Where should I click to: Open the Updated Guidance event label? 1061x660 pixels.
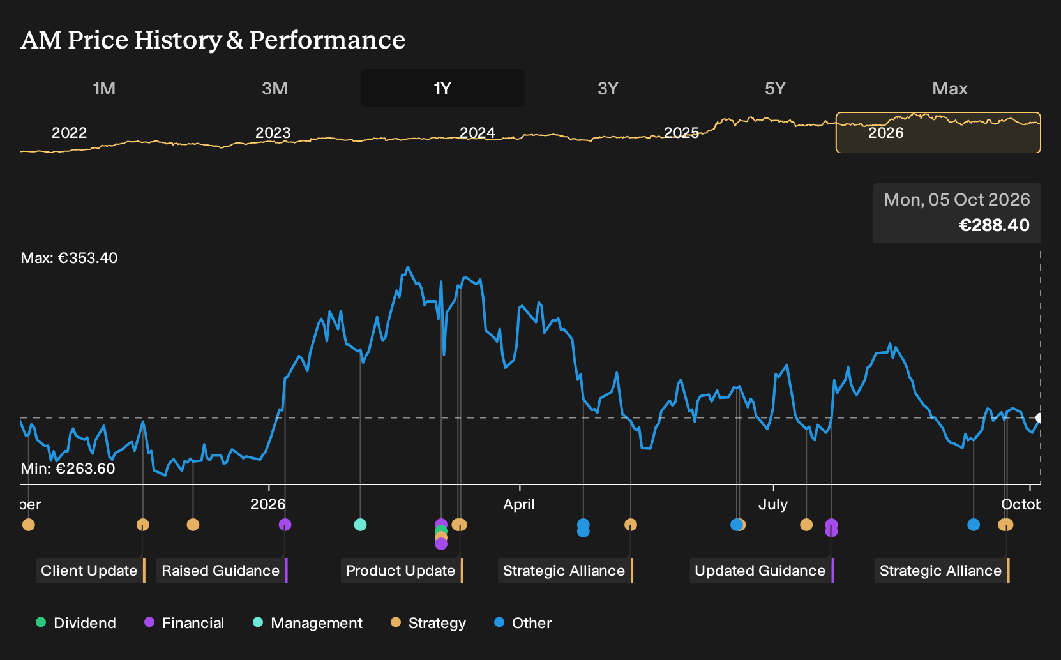(x=762, y=571)
